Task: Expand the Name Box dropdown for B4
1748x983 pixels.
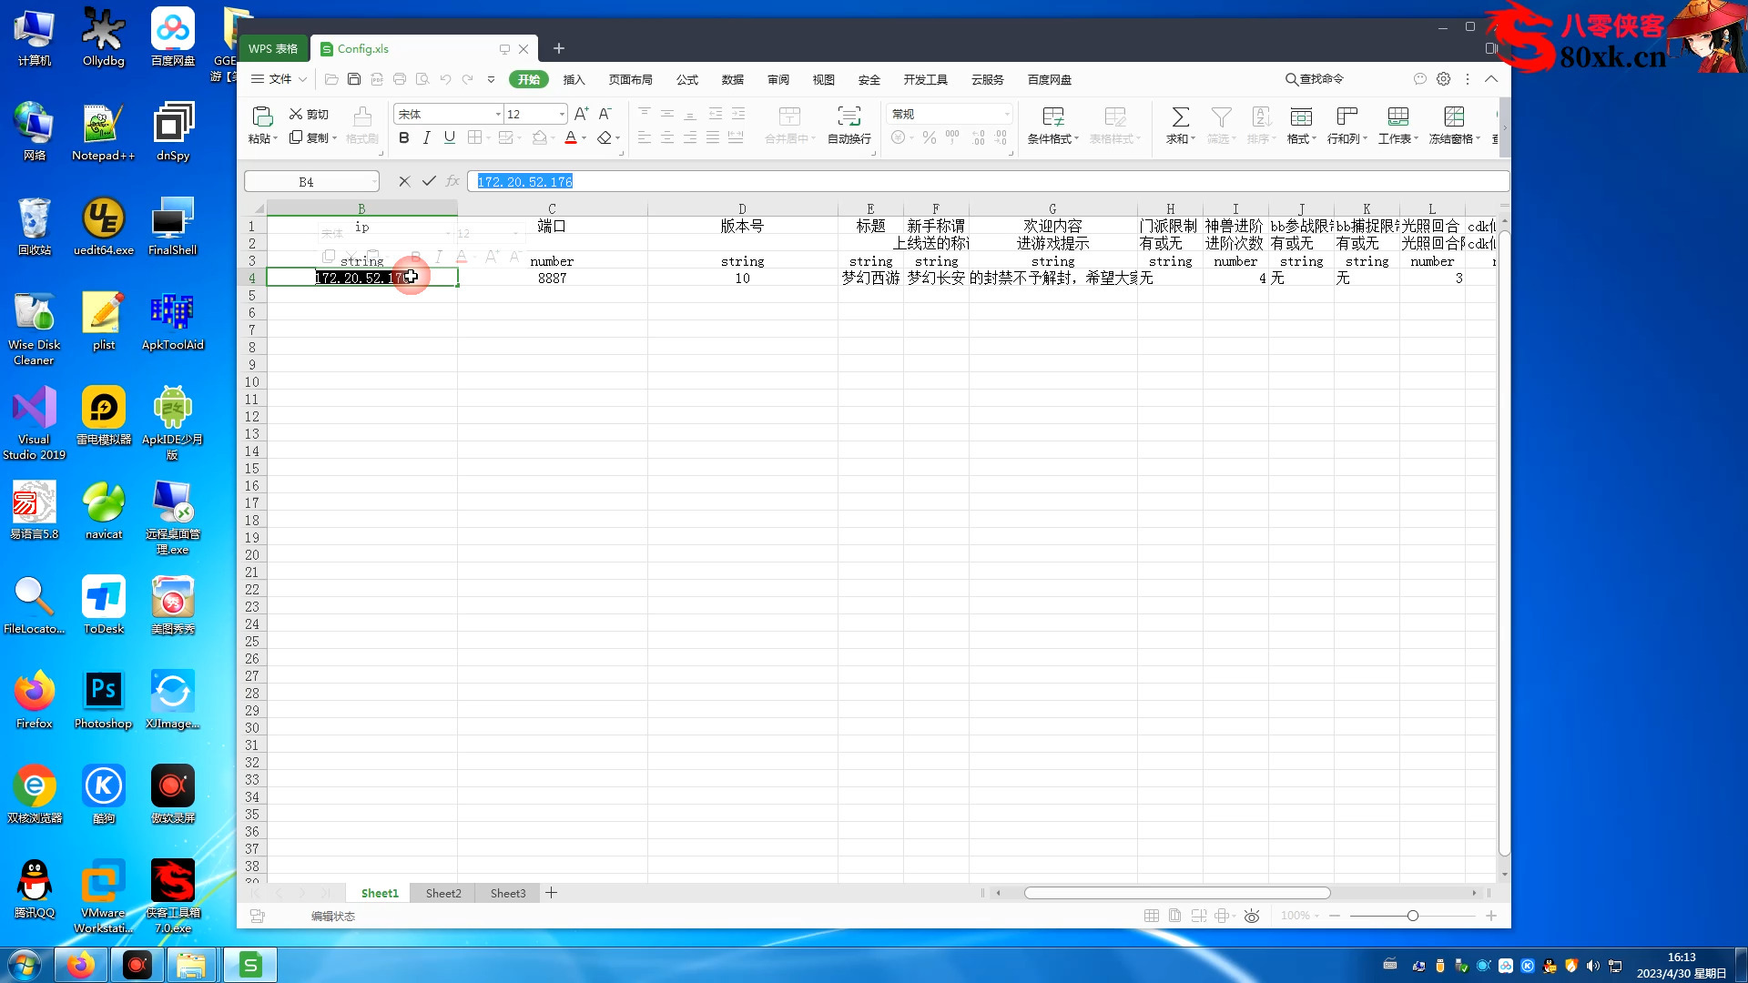Action: [373, 182]
